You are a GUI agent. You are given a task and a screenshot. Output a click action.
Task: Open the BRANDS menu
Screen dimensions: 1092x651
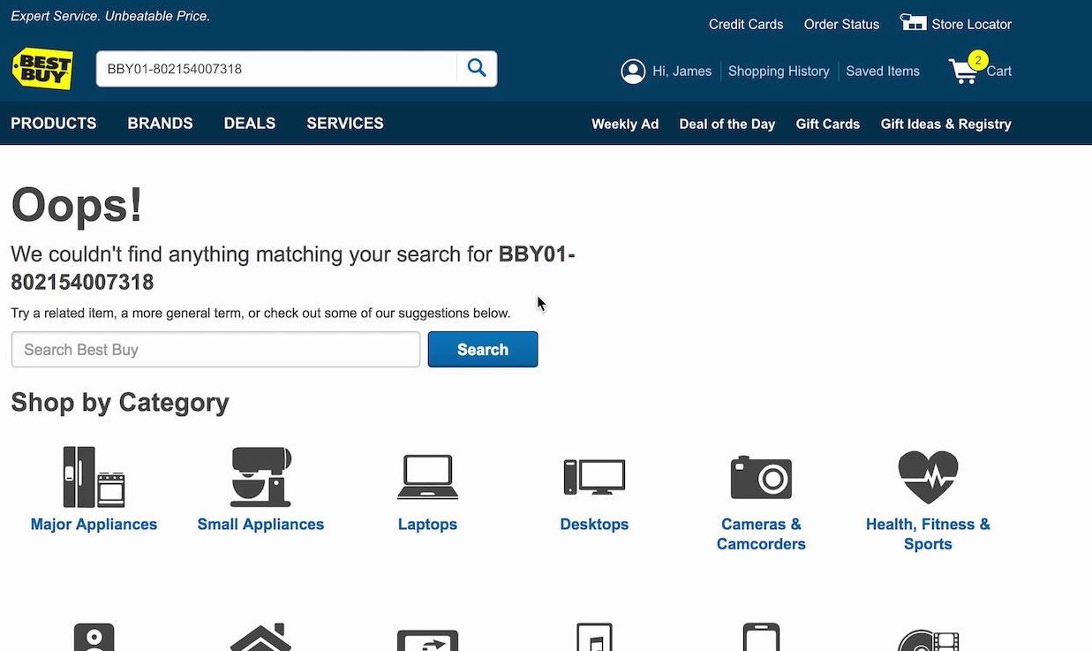click(160, 124)
